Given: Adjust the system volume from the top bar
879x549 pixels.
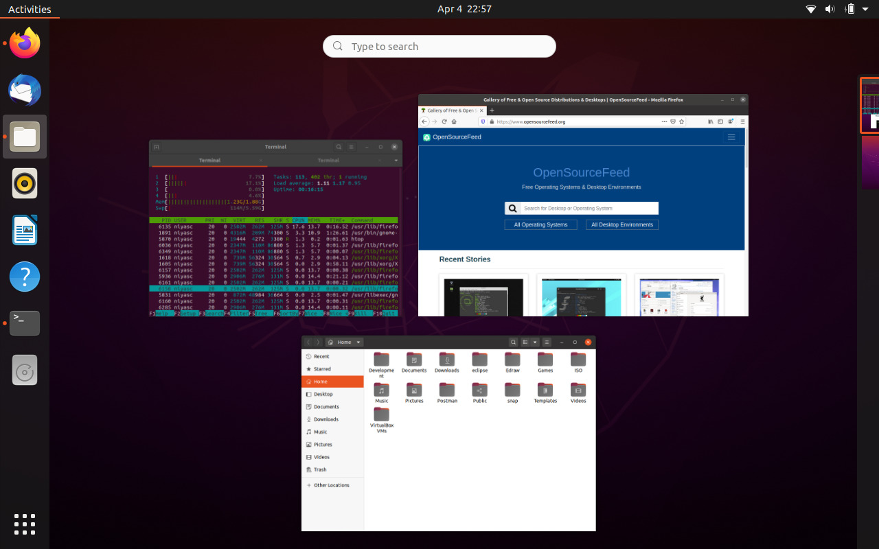Looking at the screenshot, I should coord(830,9).
